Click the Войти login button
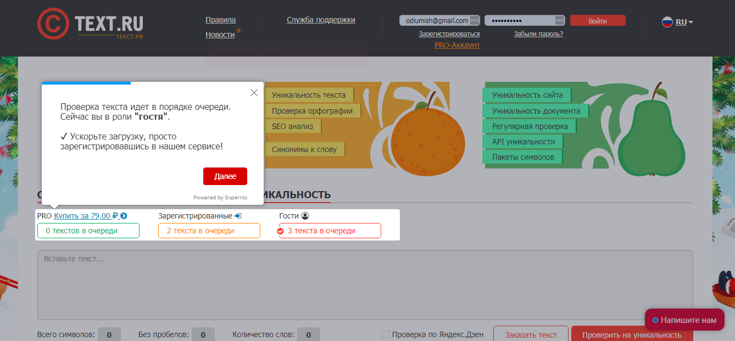The image size is (735, 341). [x=598, y=21]
